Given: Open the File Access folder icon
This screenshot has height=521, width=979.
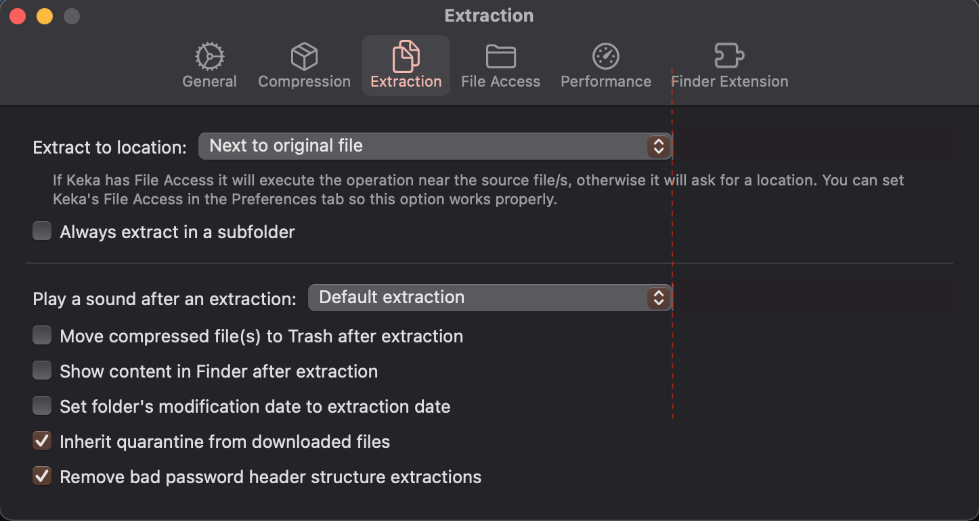Looking at the screenshot, I should click(x=501, y=57).
